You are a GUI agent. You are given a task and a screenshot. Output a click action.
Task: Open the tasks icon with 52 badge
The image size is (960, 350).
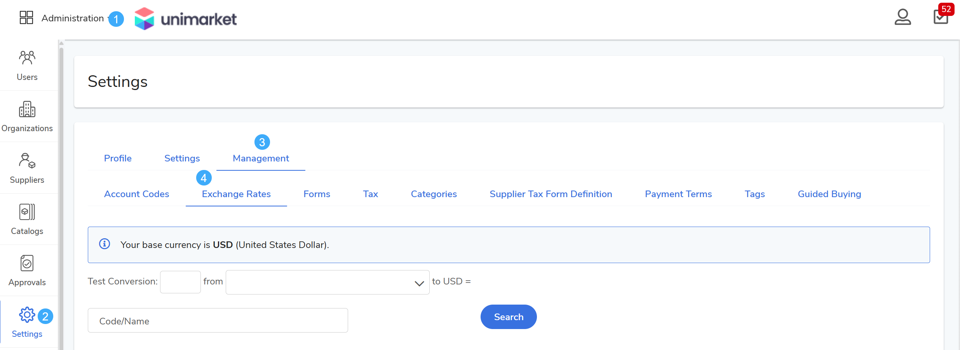[x=941, y=17]
